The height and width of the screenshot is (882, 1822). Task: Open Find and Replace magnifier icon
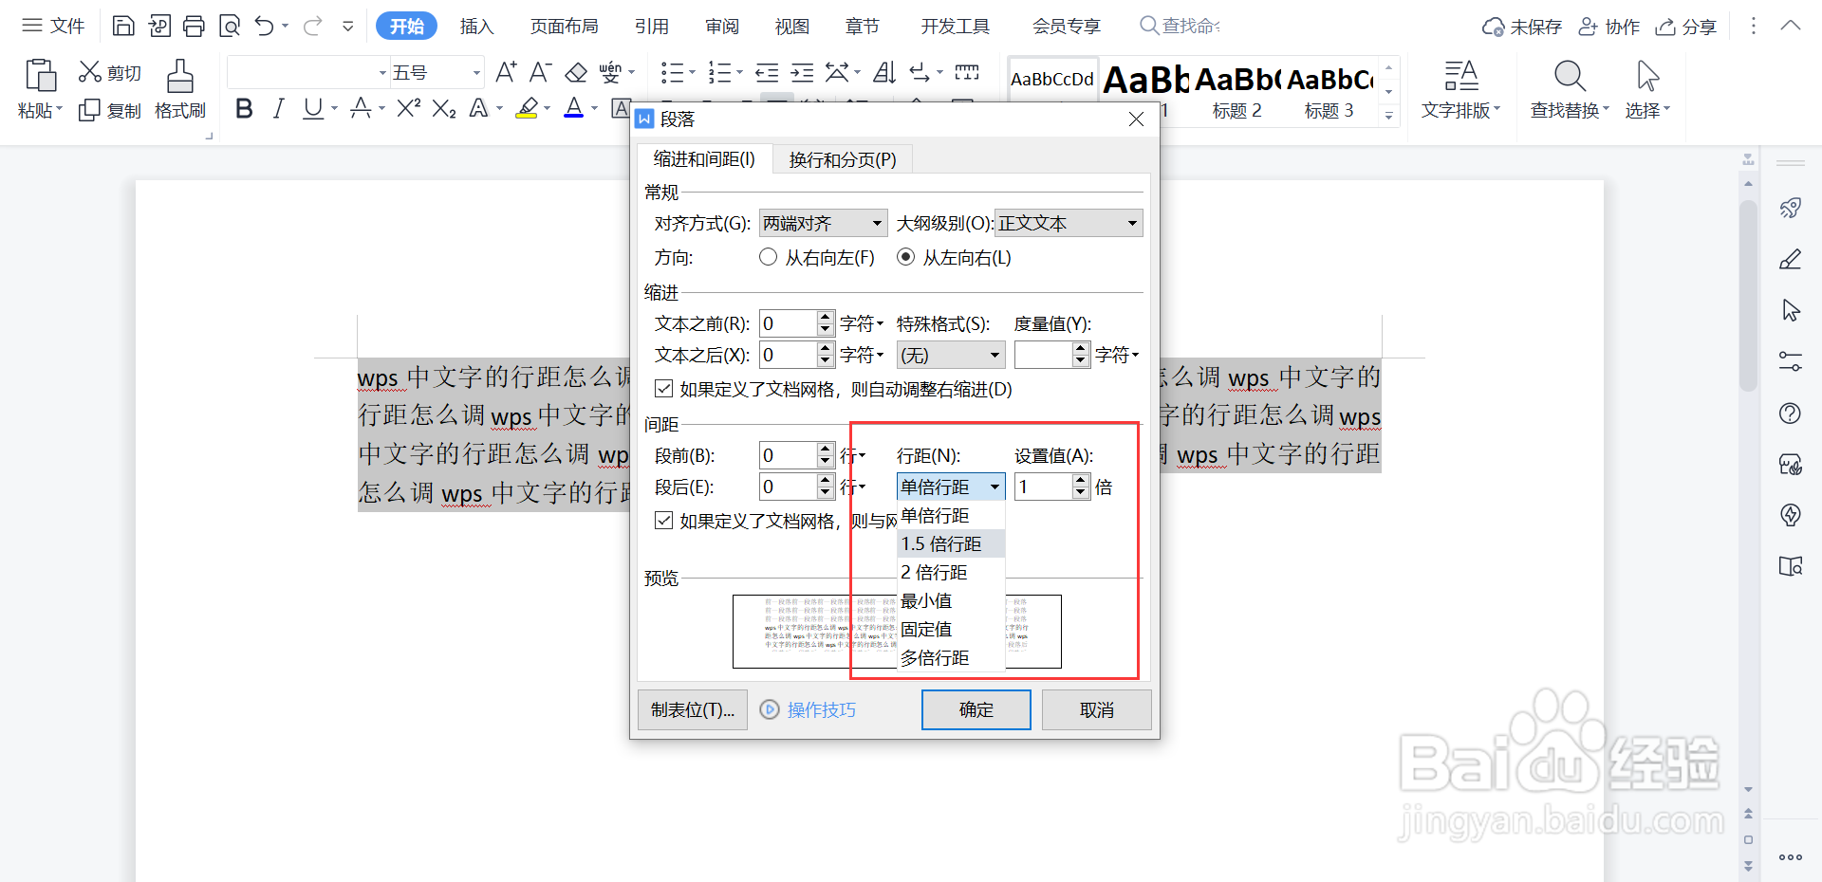pyautogui.click(x=1570, y=76)
